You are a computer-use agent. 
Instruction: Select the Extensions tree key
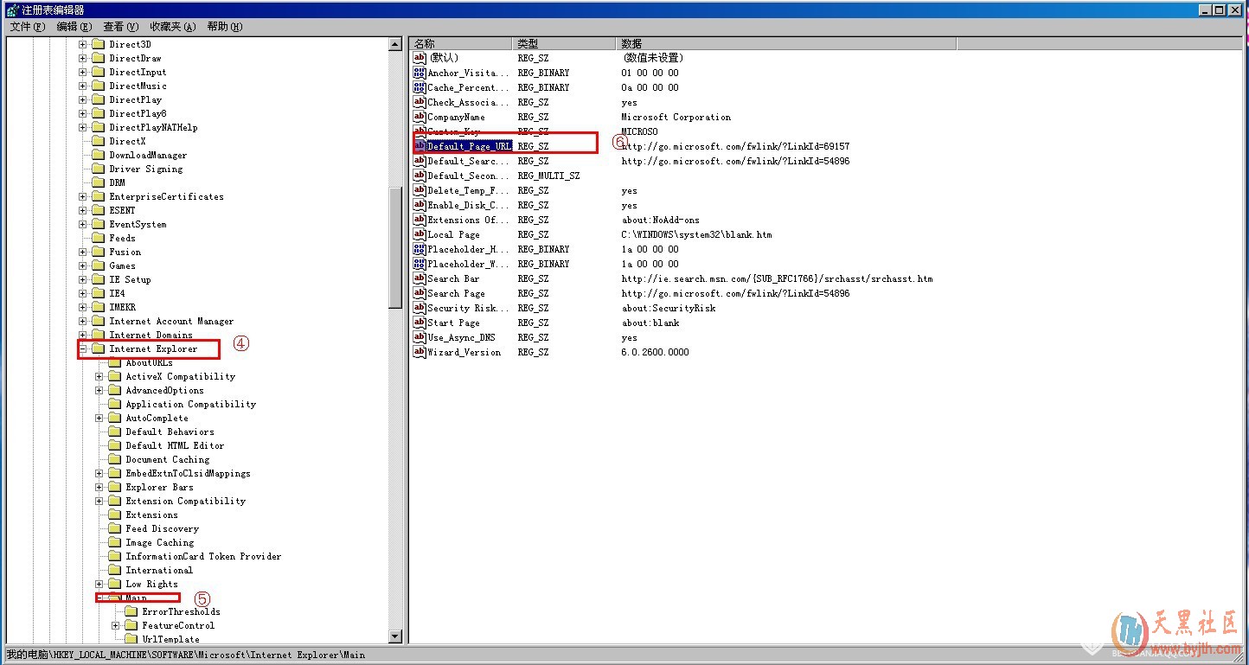pos(151,515)
